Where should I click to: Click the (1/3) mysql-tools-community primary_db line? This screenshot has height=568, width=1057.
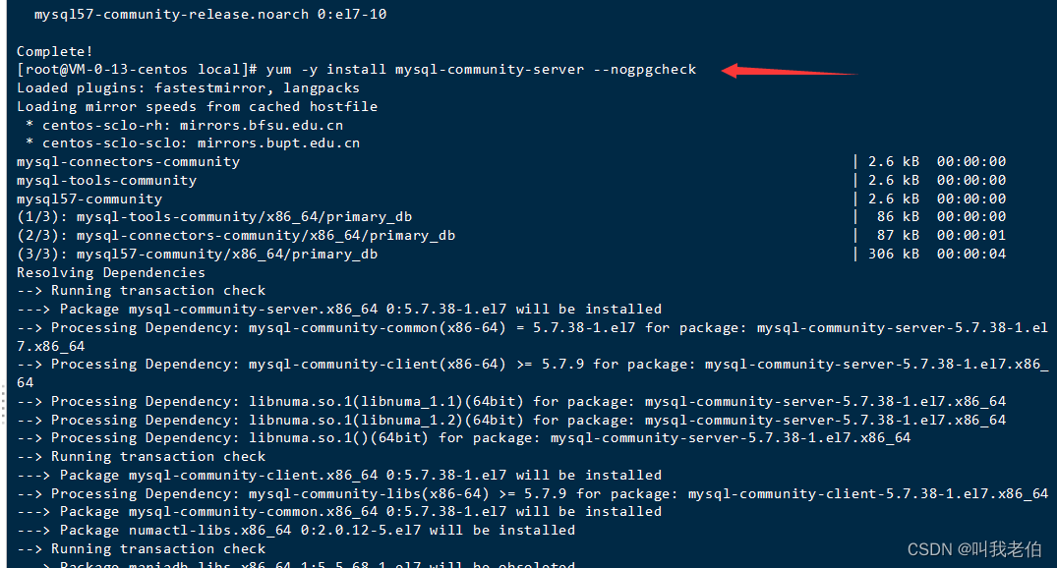coord(214,217)
